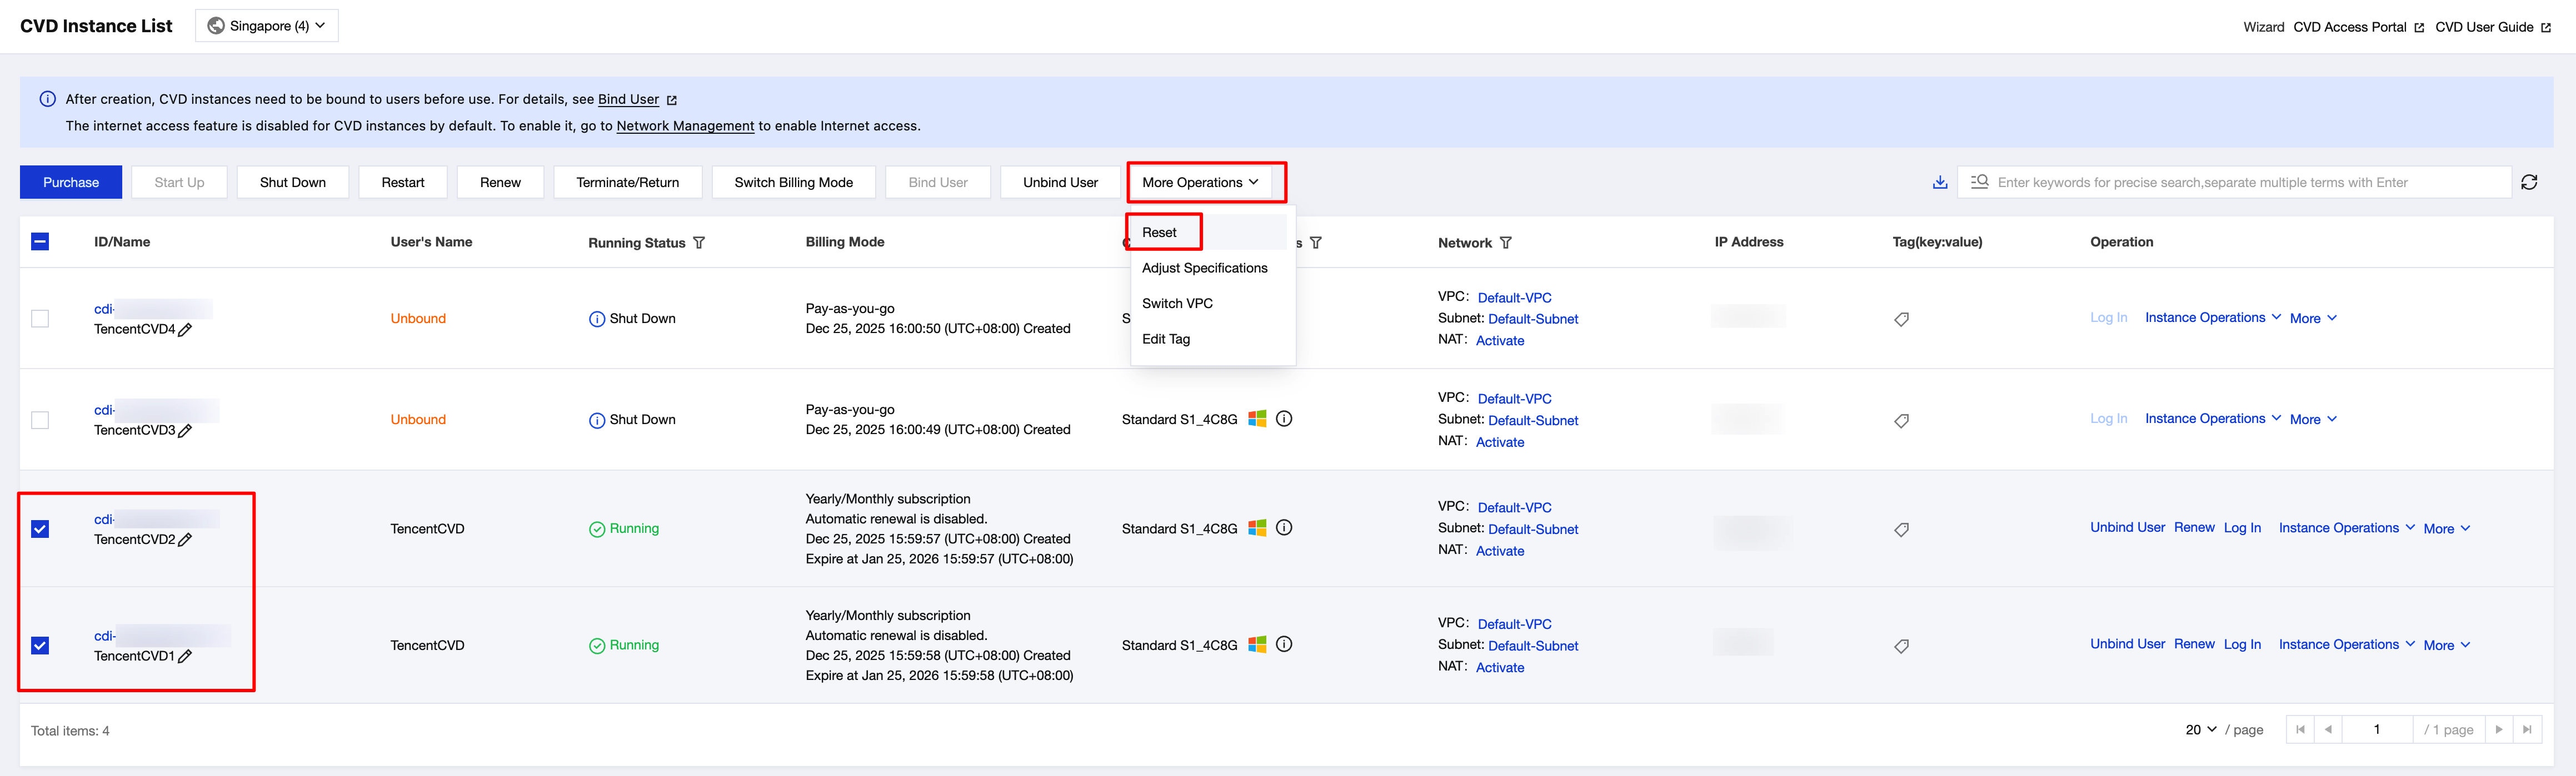Click the blue Purchase button
2576x776 pixels.
coord(71,182)
